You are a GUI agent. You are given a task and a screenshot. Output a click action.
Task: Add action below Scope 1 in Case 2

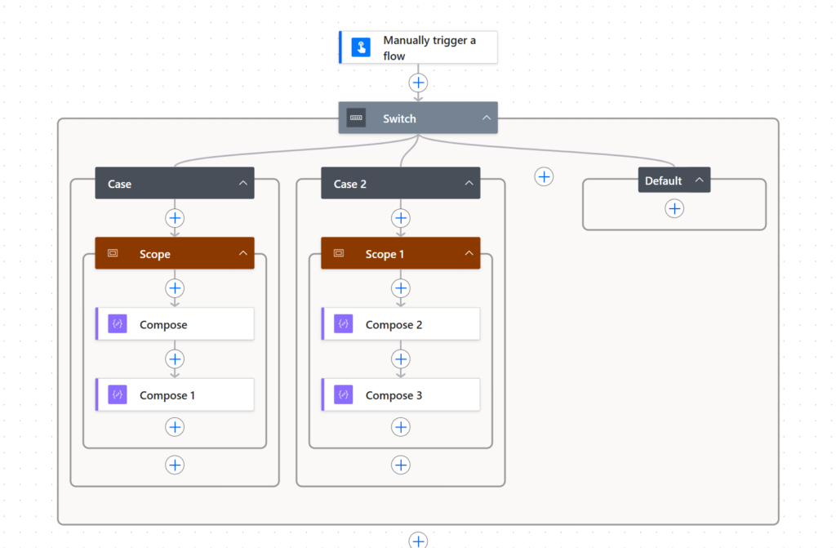pos(400,465)
